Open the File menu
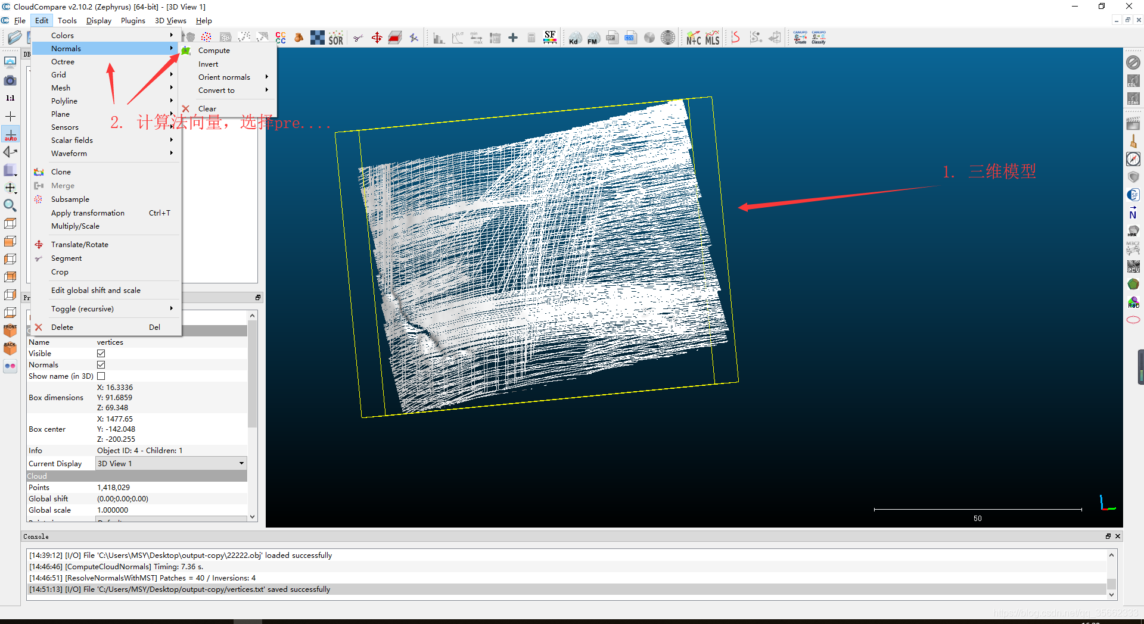 20,21
